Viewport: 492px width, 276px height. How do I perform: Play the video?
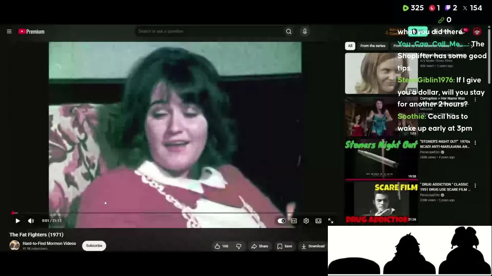point(18,221)
